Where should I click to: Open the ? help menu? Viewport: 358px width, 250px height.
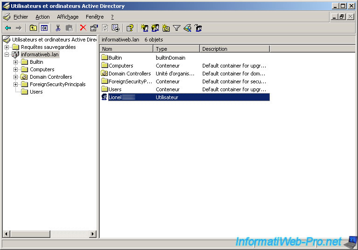tap(112, 17)
